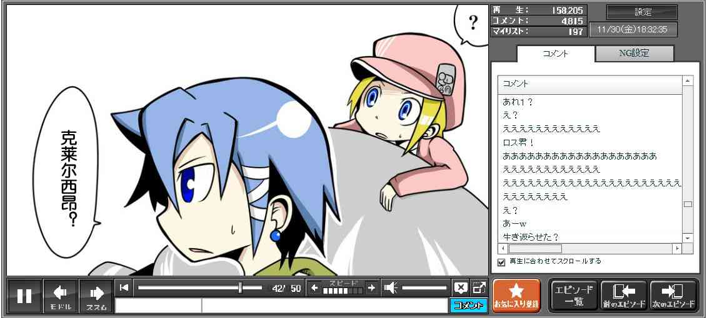The image size is (707, 318).
Task: Submit comment with the blue コメント button
Action: [468, 306]
